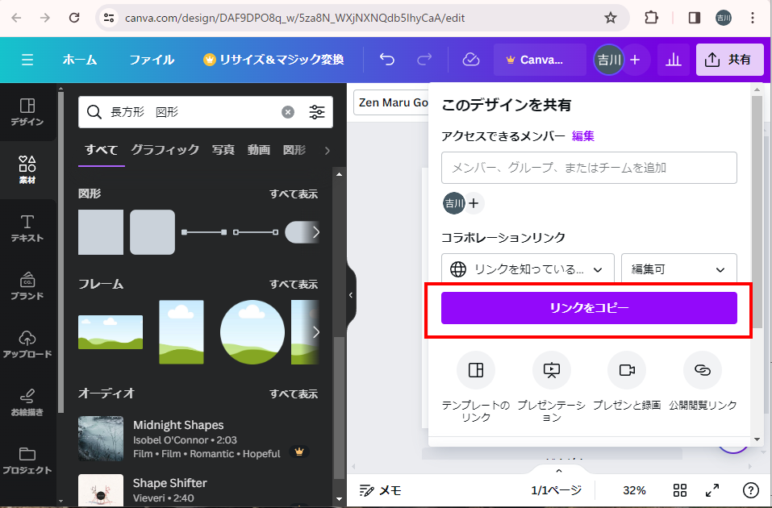Open the ファイル menu

(152, 60)
